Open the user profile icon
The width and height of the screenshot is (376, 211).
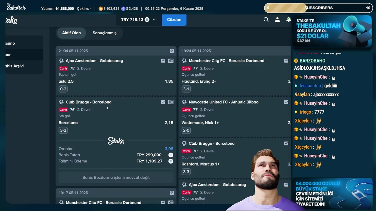[x=277, y=20]
